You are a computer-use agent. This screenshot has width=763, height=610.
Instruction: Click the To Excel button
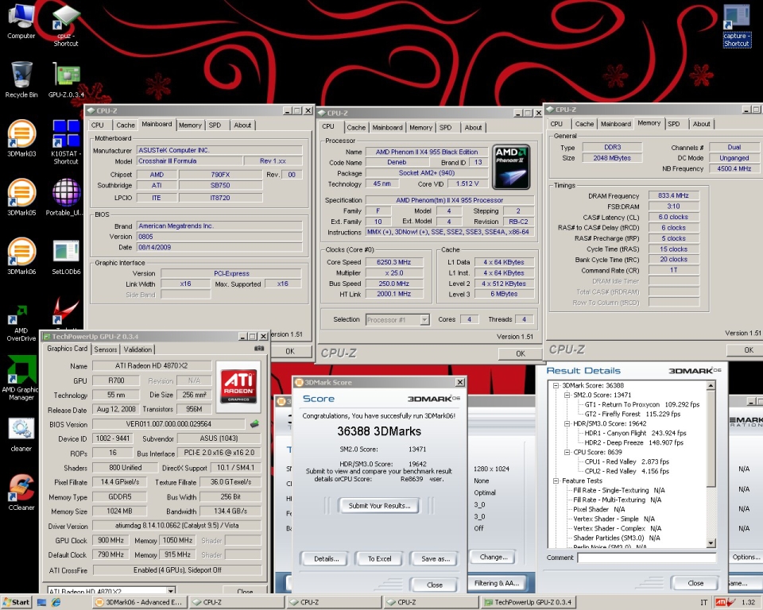point(380,558)
